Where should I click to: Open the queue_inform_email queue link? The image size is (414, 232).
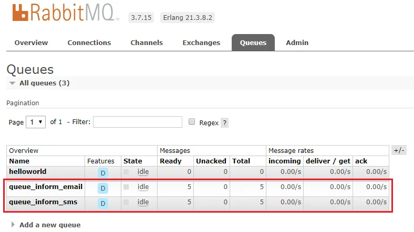click(46, 187)
